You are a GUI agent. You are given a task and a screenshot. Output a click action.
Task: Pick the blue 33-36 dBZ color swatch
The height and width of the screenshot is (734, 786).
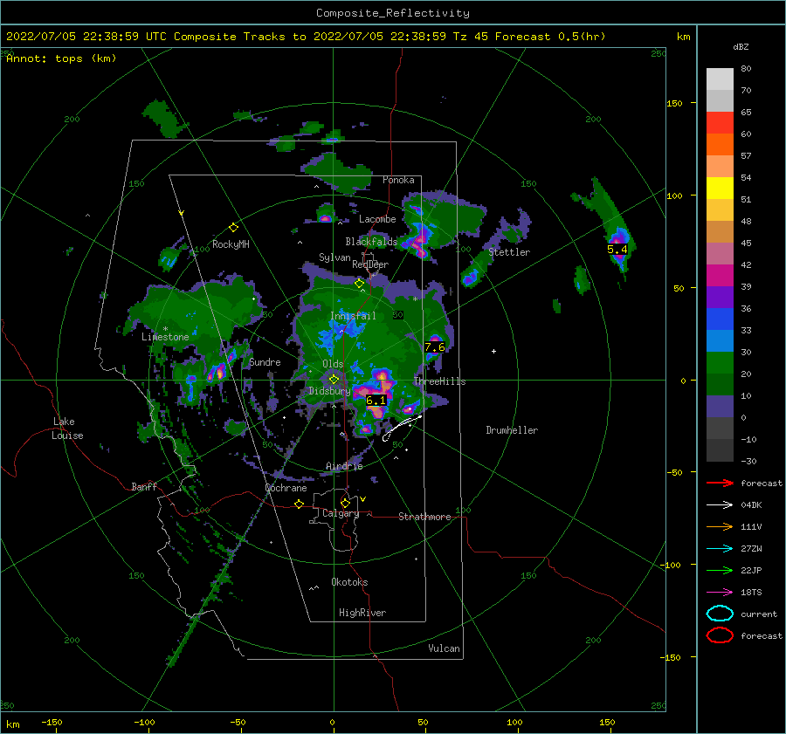tap(720, 319)
